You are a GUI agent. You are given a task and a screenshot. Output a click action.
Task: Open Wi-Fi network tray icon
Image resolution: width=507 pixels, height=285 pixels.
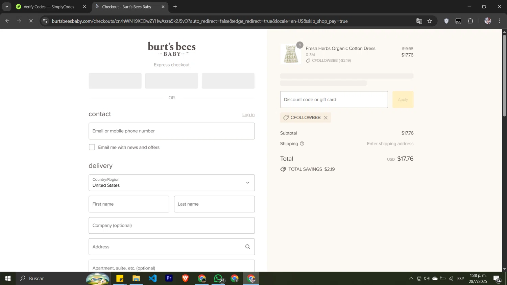(451, 279)
